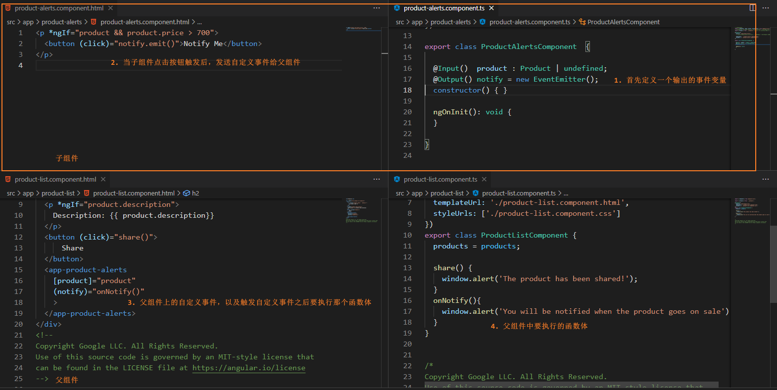The width and height of the screenshot is (777, 390).
Task: Click 'app' breadcrumb in product-alerts.component.html editor
Action: (28, 22)
